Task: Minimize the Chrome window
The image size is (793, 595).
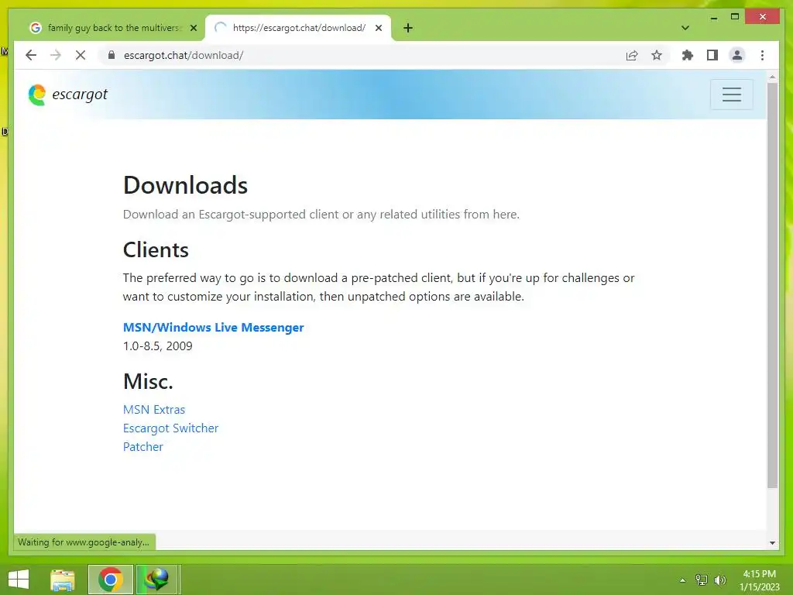Action: [x=713, y=17]
